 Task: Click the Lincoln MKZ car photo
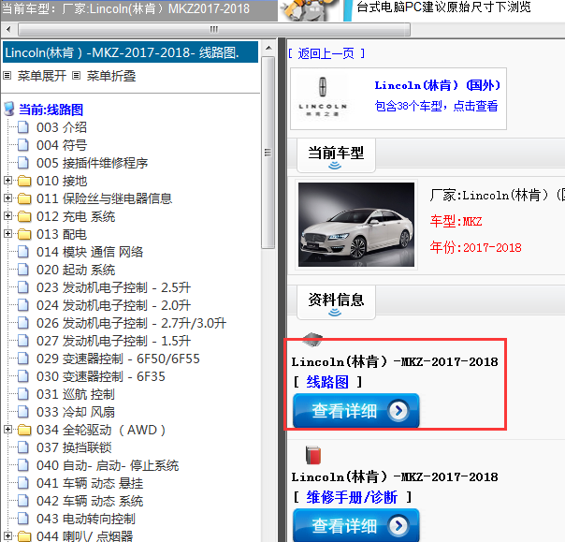click(356, 225)
